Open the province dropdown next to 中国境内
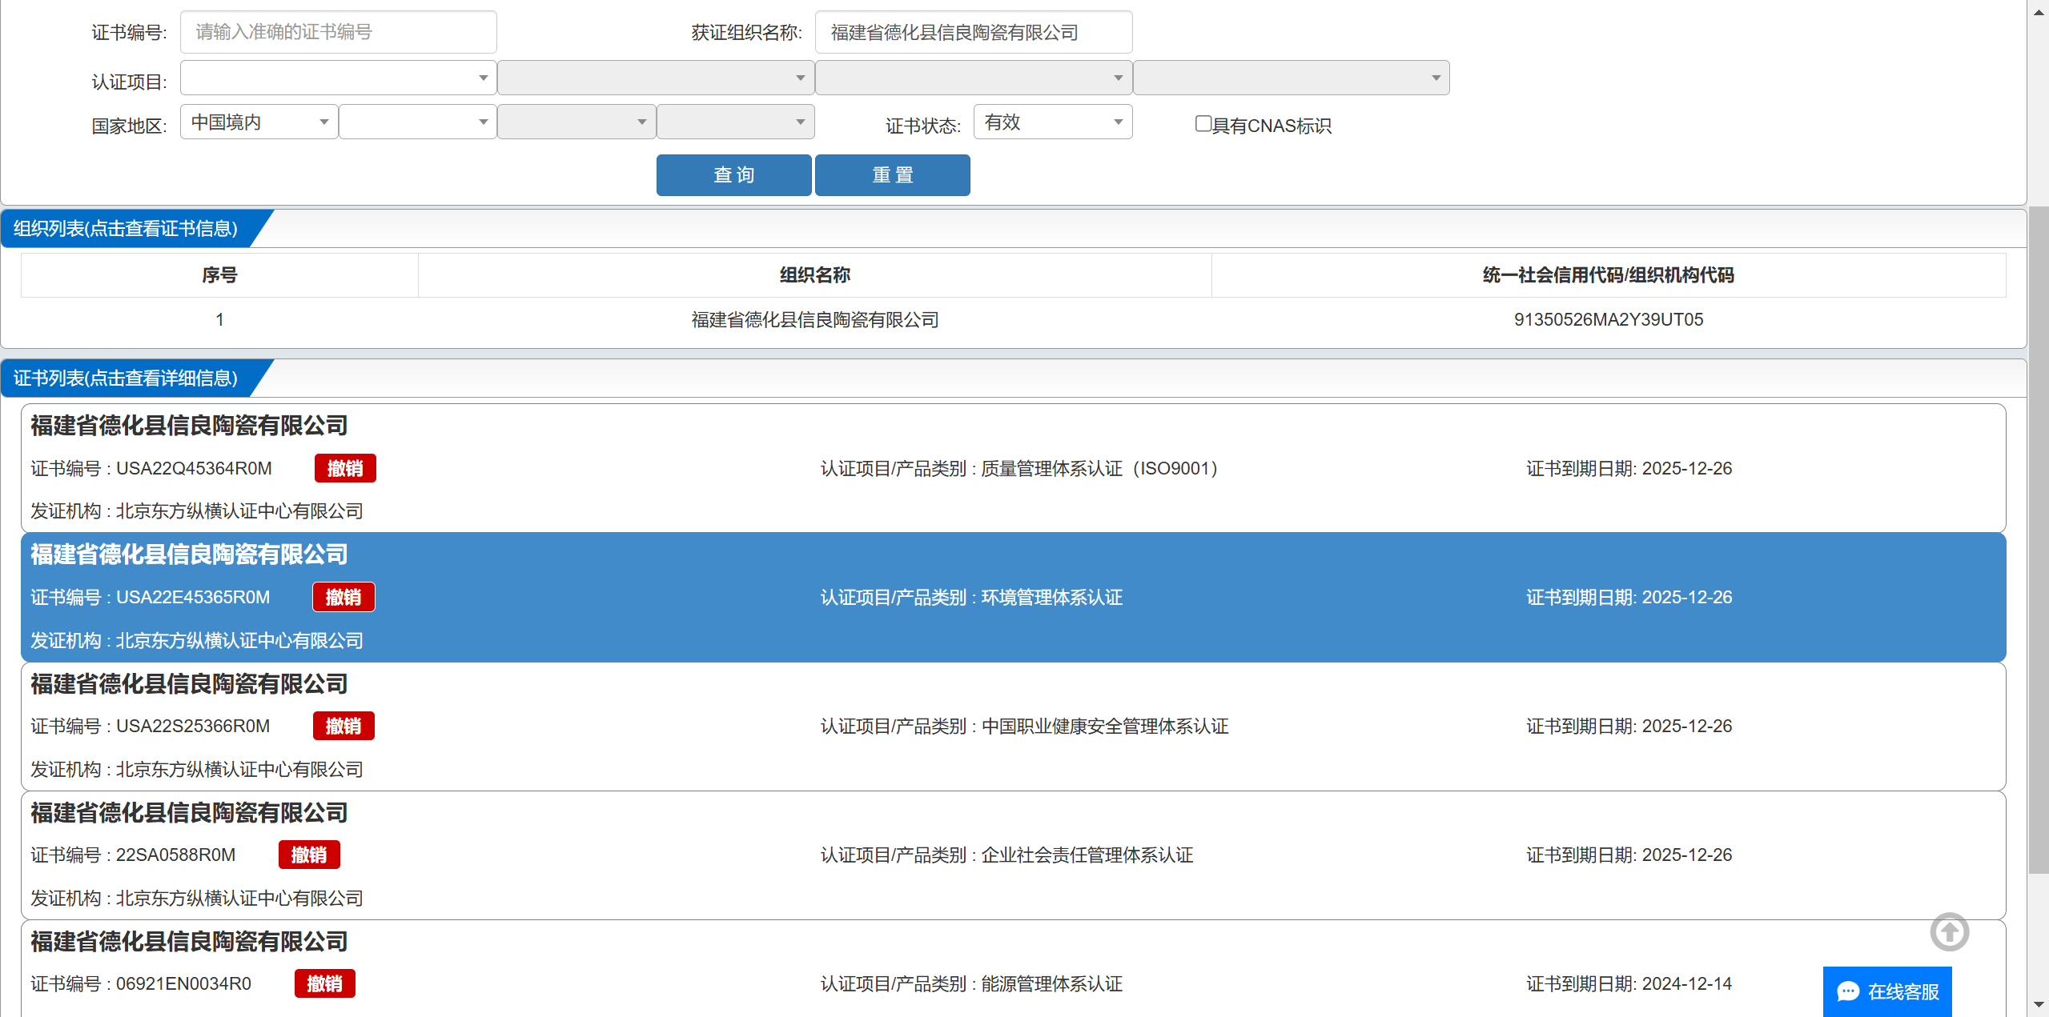Viewport: 2049px width, 1017px height. [x=417, y=122]
